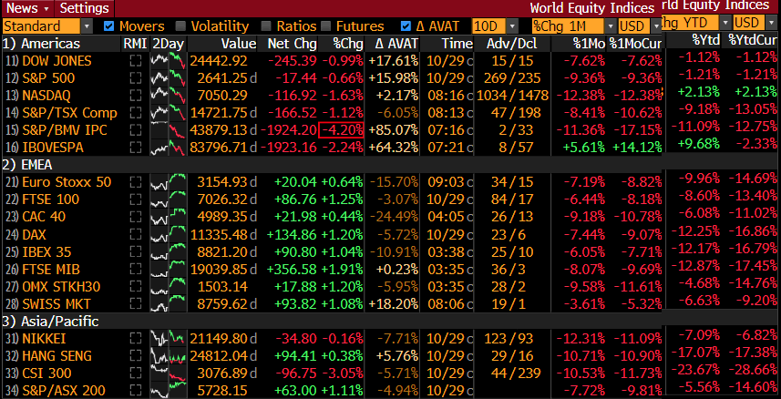Image resolution: width=781 pixels, height=399 pixels.
Task: Open Euro Stoxx 50 2Day sparkline
Action: 169,182
